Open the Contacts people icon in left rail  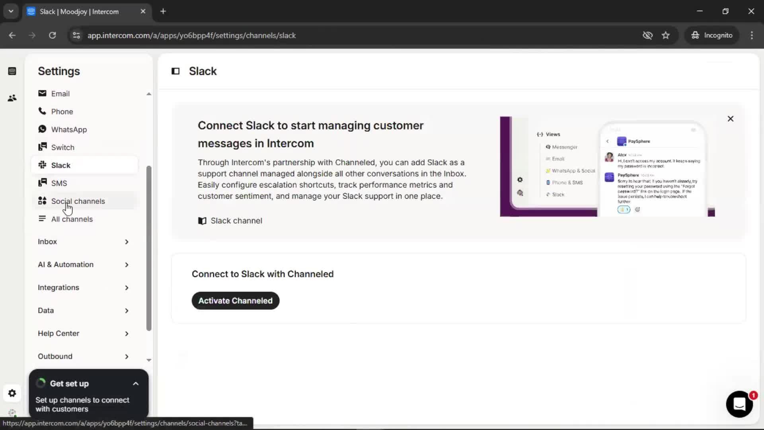click(x=12, y=98)
